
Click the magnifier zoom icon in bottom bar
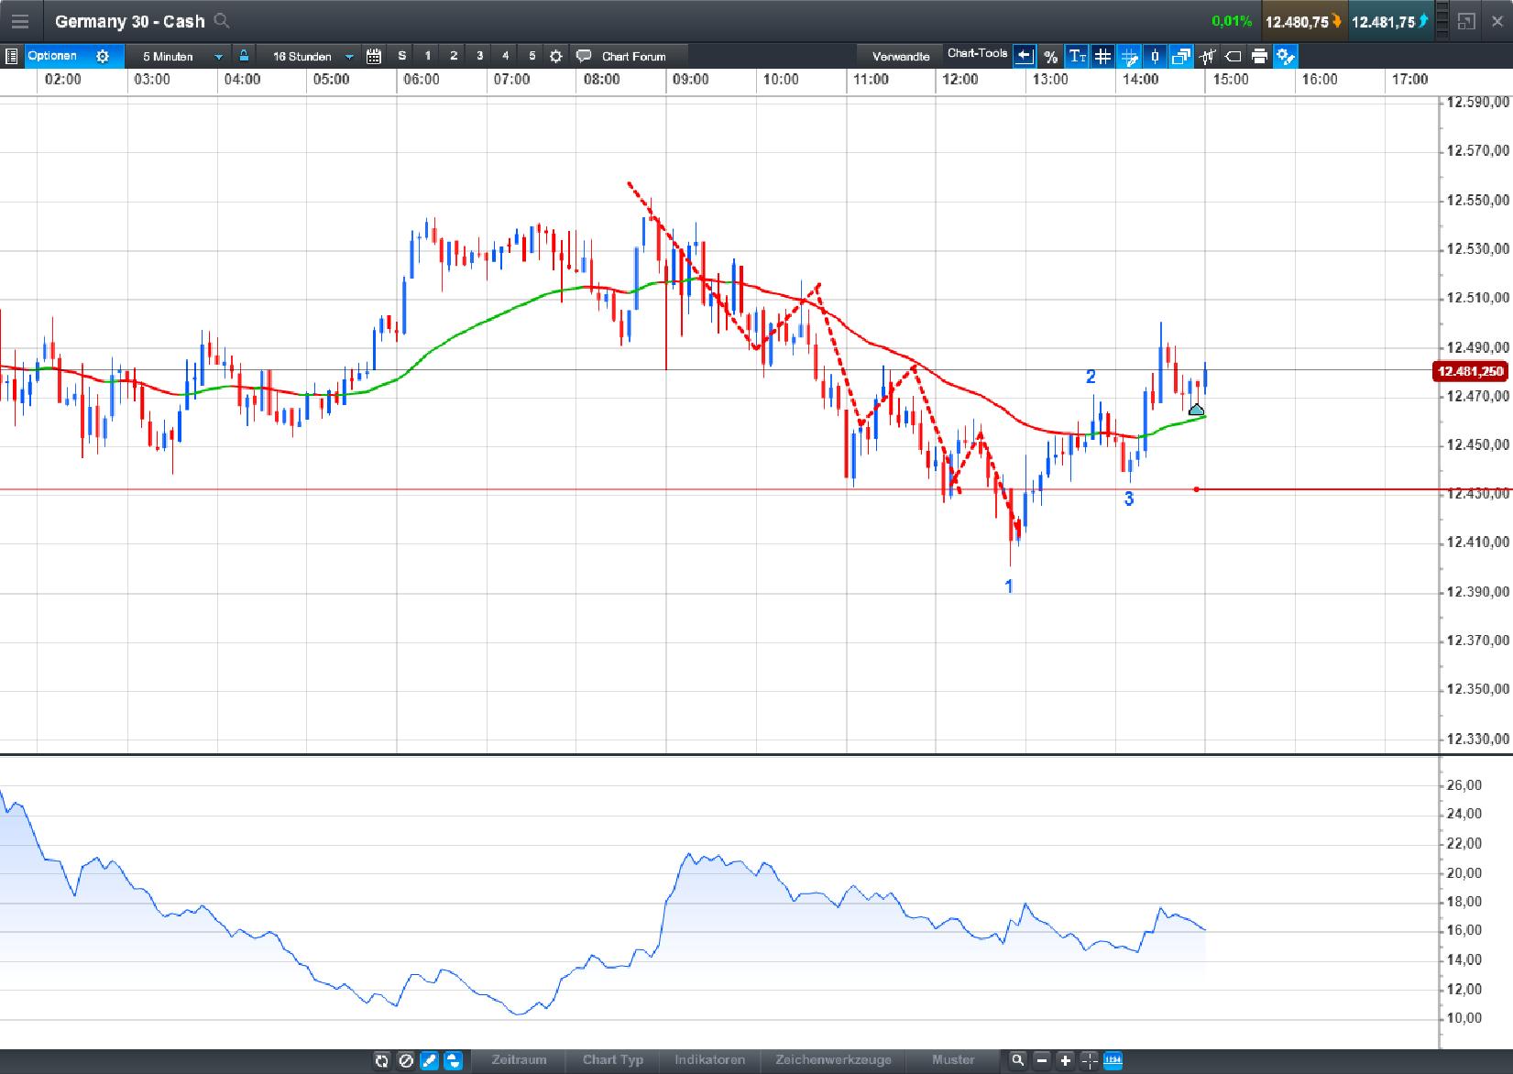click(1017, 1060)
